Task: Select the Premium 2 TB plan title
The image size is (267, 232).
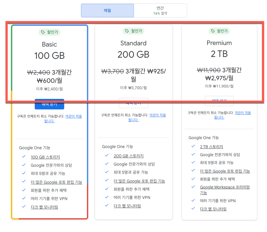Action: [x=219, y=49]
